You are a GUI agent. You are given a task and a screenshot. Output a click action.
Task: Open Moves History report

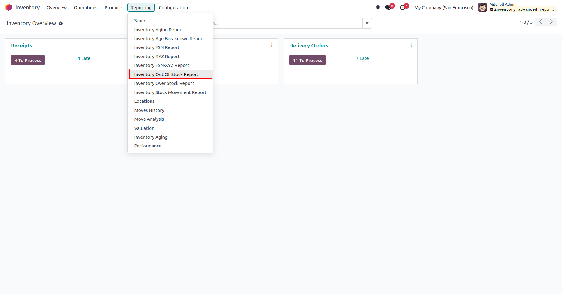pos(170,110)
